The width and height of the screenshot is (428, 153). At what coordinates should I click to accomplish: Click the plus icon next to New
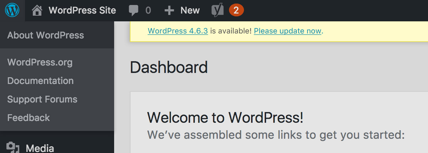(x=169, y=11)
